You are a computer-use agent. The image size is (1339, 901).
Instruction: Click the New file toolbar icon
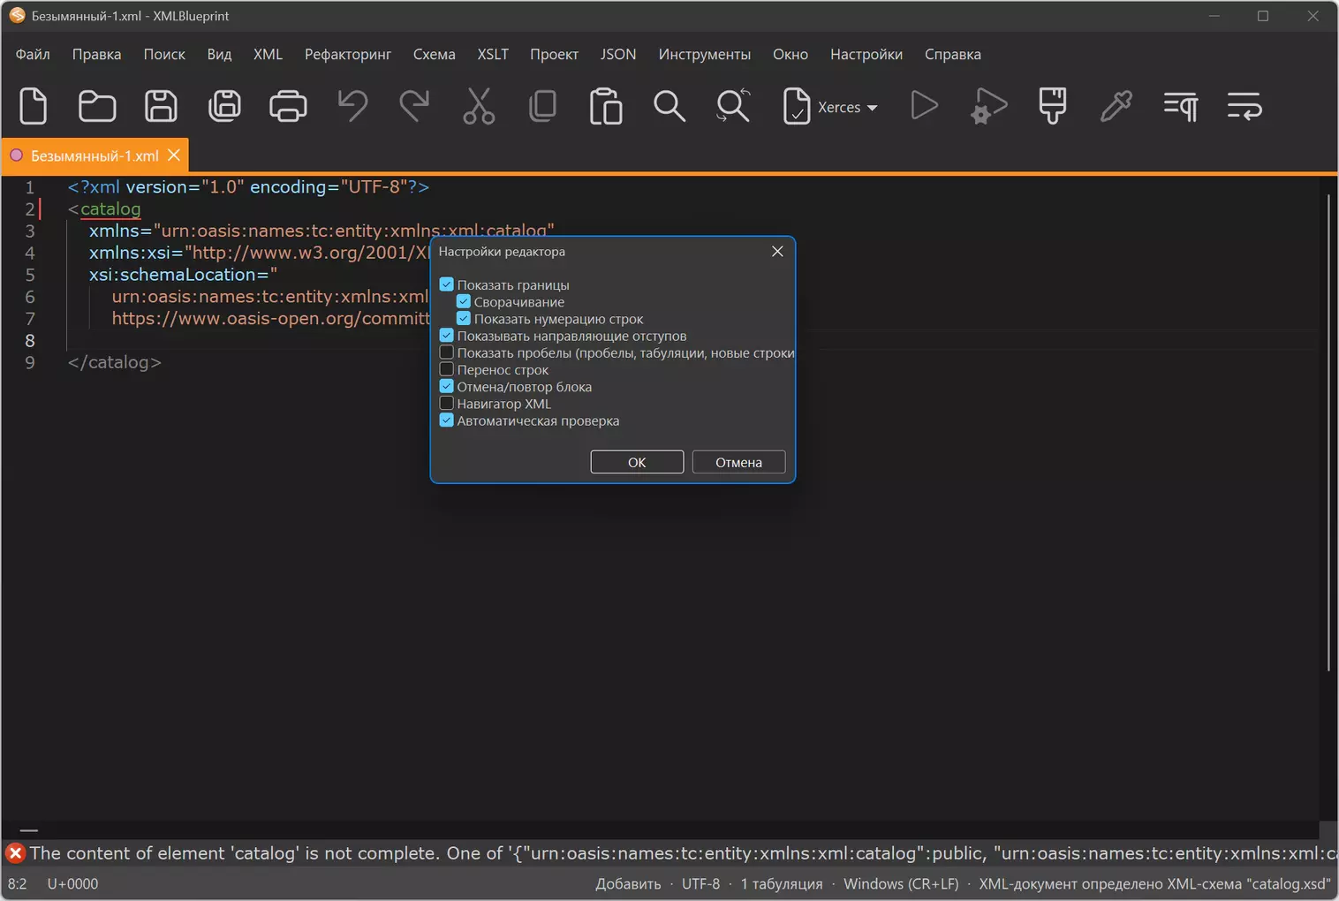pos(34,107)
